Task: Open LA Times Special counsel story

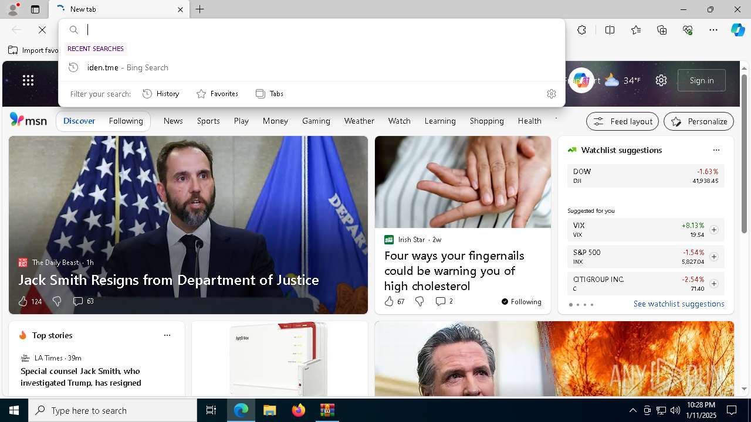Action: 81,377
